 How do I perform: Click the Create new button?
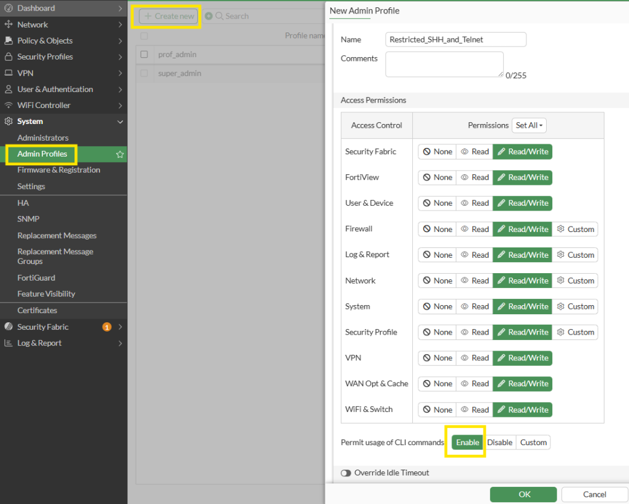[x=168, y=17]
